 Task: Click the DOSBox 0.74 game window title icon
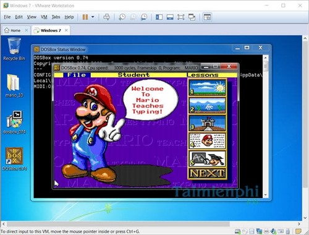click(57, 67)
